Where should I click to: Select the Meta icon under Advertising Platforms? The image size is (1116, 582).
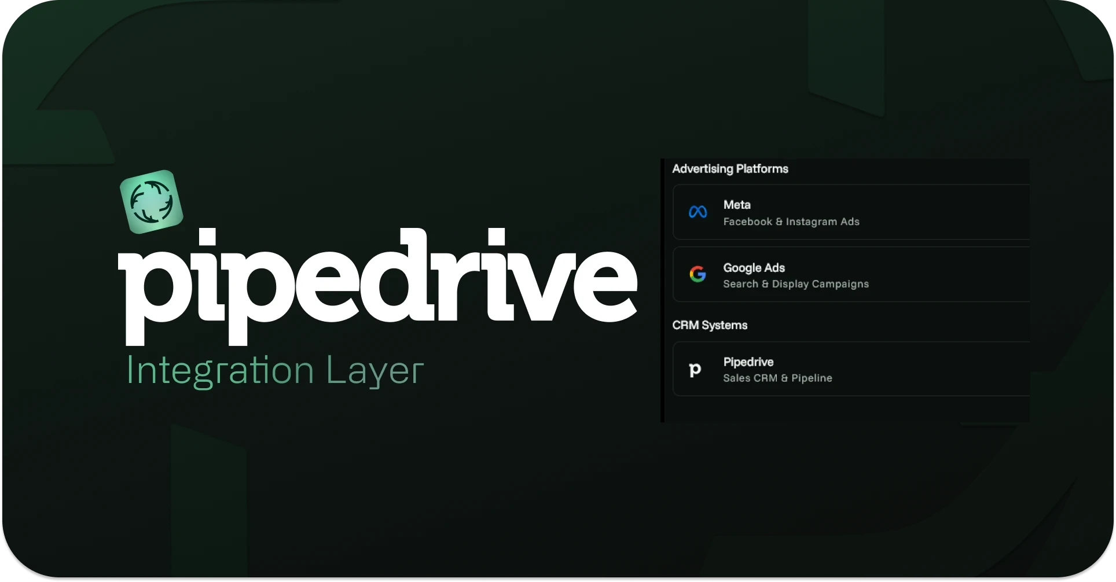coord(698,212)
